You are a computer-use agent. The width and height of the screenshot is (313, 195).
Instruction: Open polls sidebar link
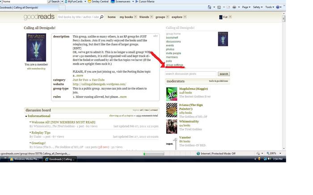(x=169, y=61)
